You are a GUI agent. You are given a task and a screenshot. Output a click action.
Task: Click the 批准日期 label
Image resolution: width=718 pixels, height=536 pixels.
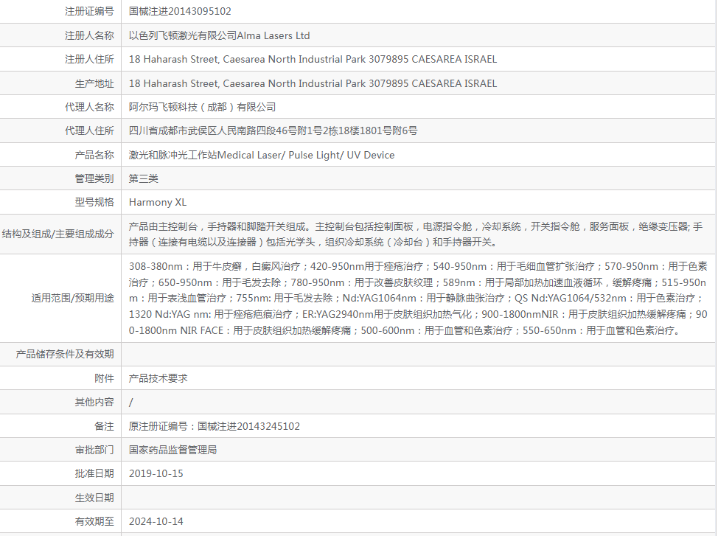(x=94, y=473)
